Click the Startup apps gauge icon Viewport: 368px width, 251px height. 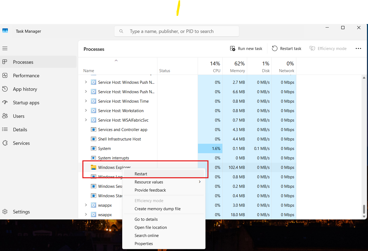pyautogui.click(x=5, y=102)
